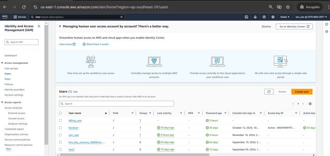Click the users table Search field
The width and height of the screenshot is (330, 156).
117,104
